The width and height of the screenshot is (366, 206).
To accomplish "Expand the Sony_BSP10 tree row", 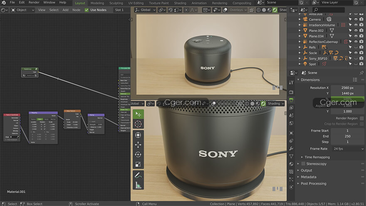I will pos(300,58).
